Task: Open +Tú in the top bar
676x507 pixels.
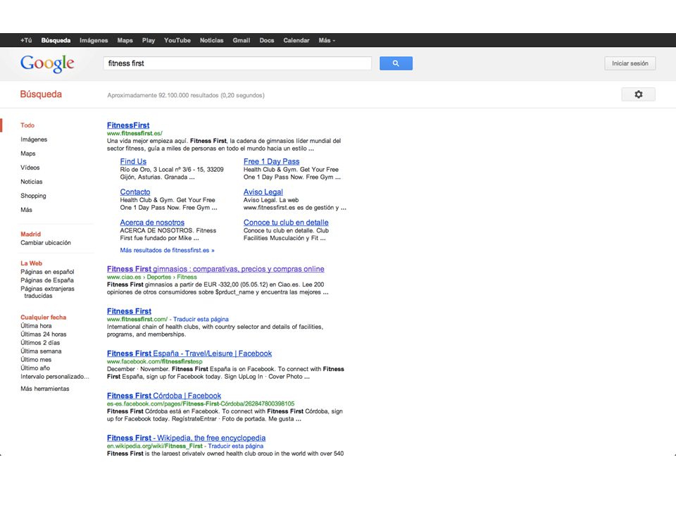Action: 26,40
